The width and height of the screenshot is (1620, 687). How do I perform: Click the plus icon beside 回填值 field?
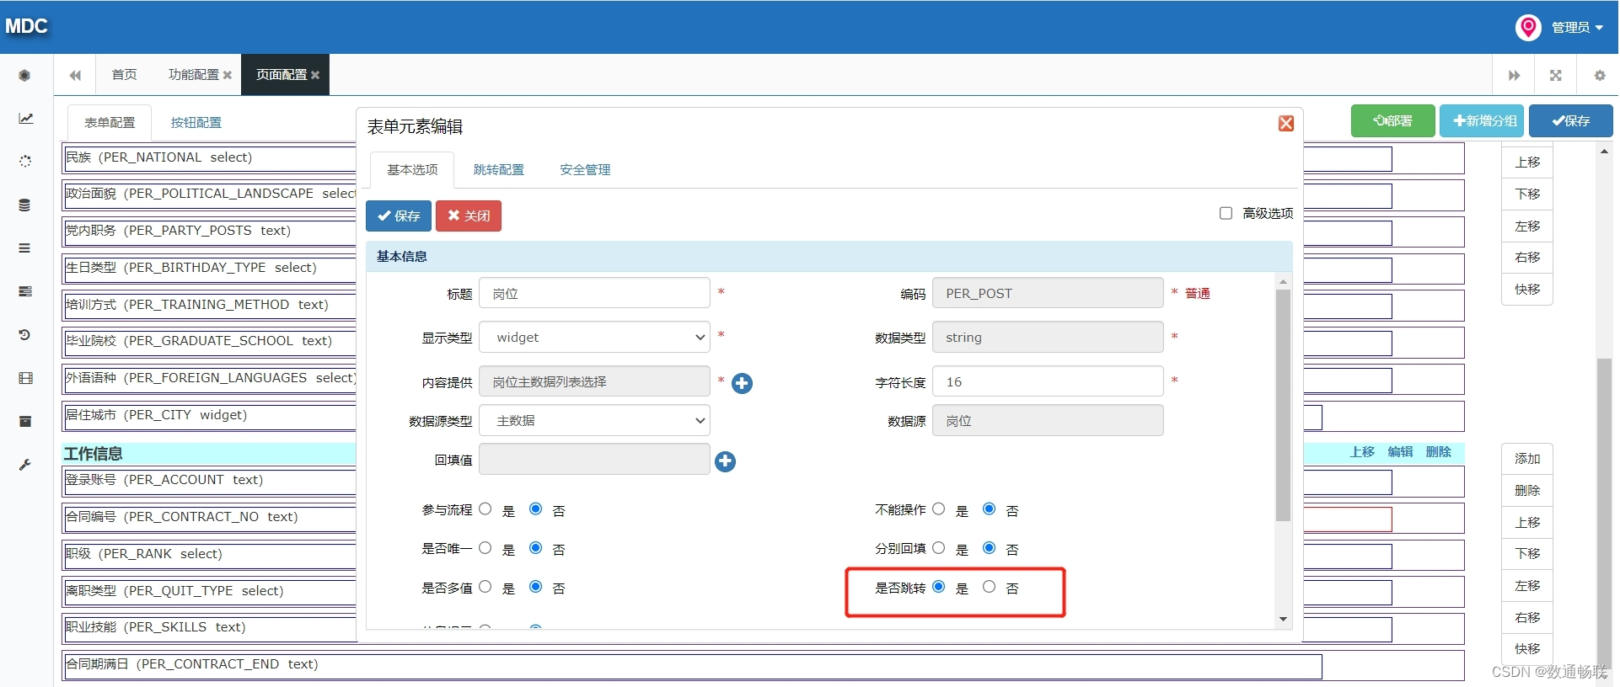[725, 461]
